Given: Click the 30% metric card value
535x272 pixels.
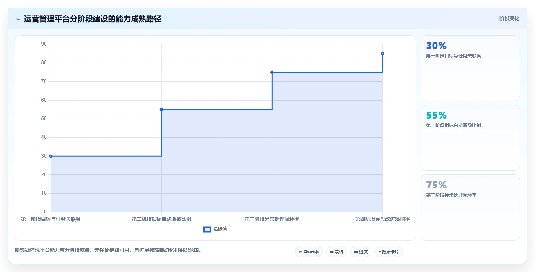Looking at the screenshot, I should pyautogui.click(x=436, y=46).
